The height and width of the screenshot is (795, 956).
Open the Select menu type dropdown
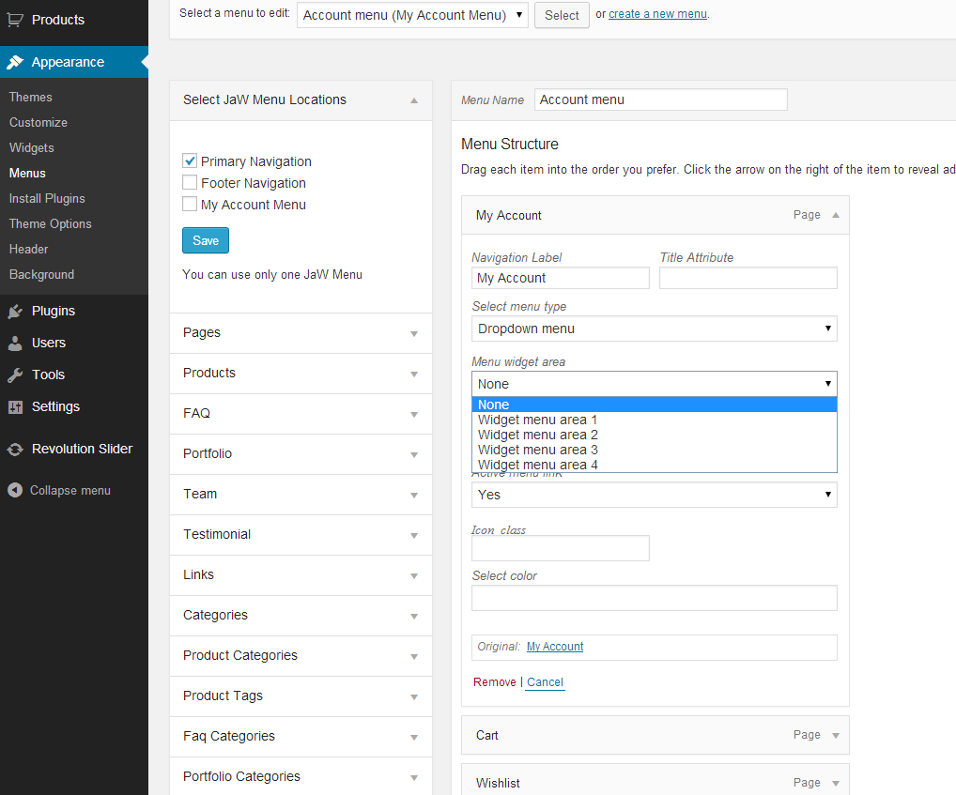(654, 329)
